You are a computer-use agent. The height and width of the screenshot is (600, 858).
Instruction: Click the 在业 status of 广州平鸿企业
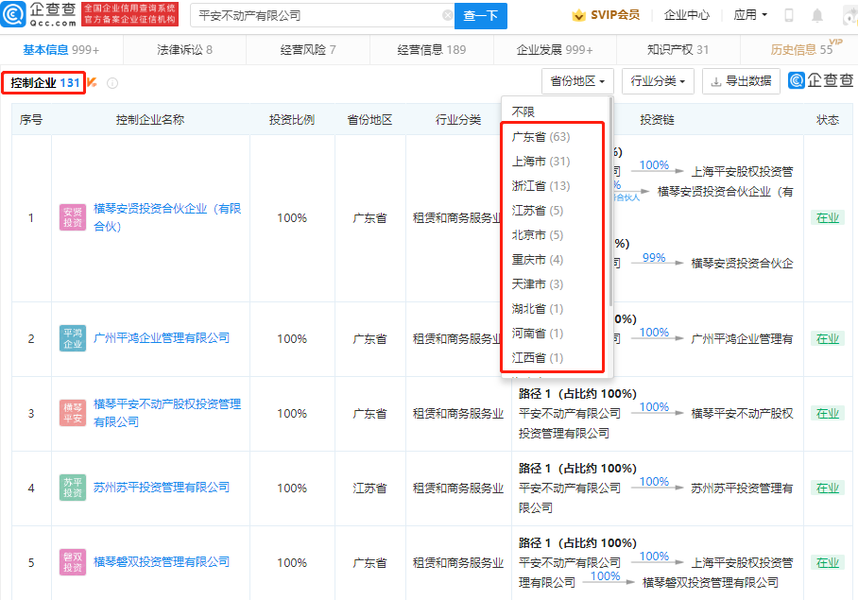pyautogui.click(x=828, y=338)
